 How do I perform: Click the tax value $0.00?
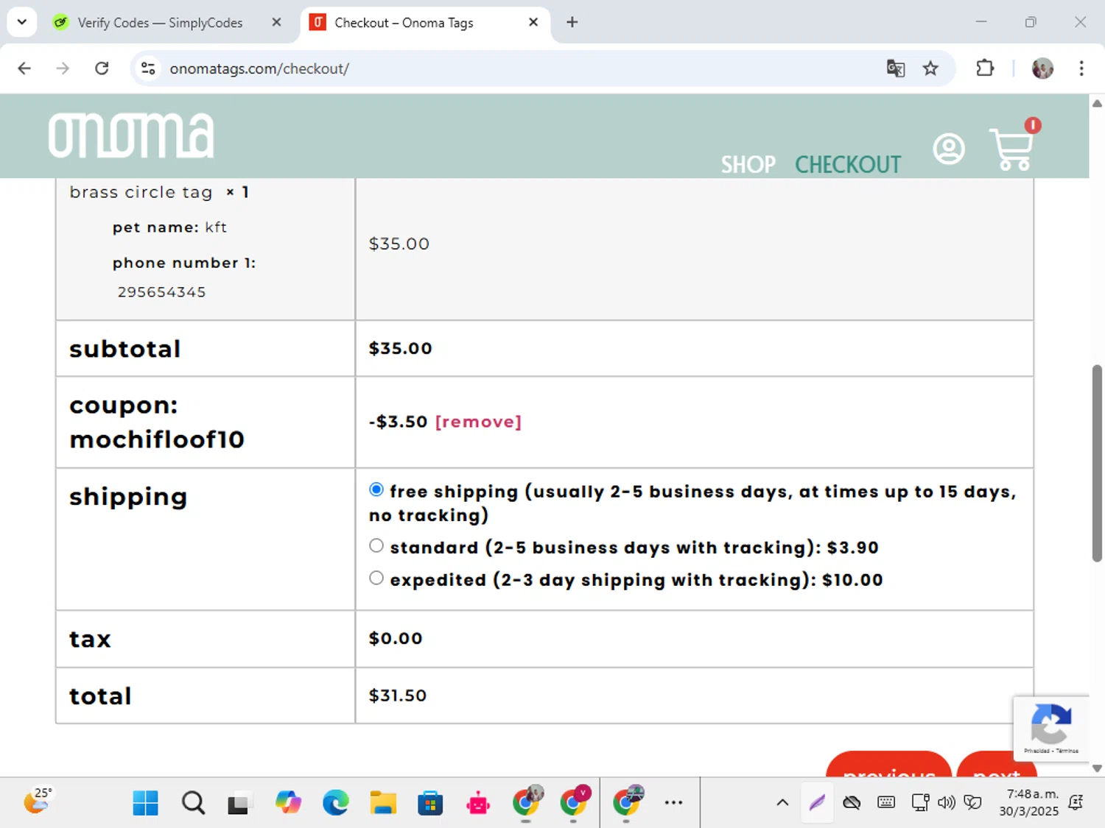(x=396, y=638)
